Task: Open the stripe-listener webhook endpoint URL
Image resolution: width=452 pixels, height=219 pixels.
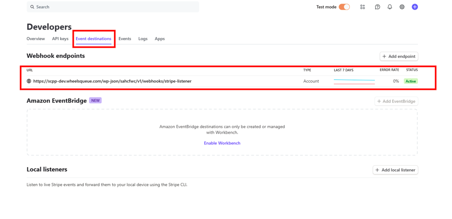Action: click(x=112, y=81)
